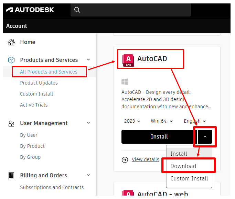Open Product Updates in sidebar
The height and width of the screenshot is (199, 235).
point(39,83)
